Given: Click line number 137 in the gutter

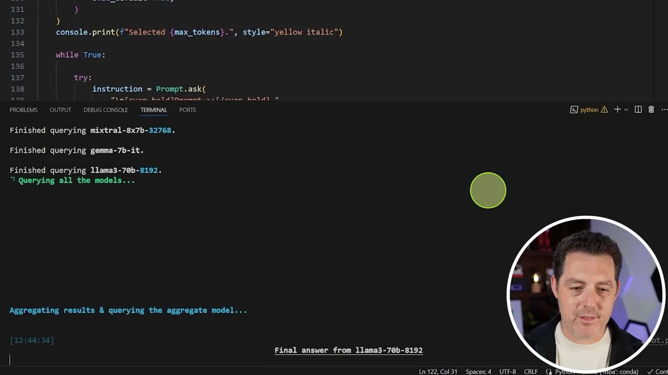Looking at the screenshot, I should (18, 77).
